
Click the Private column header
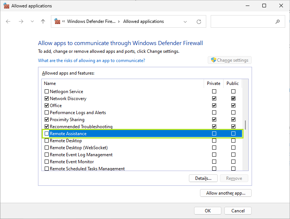(214, 83)
